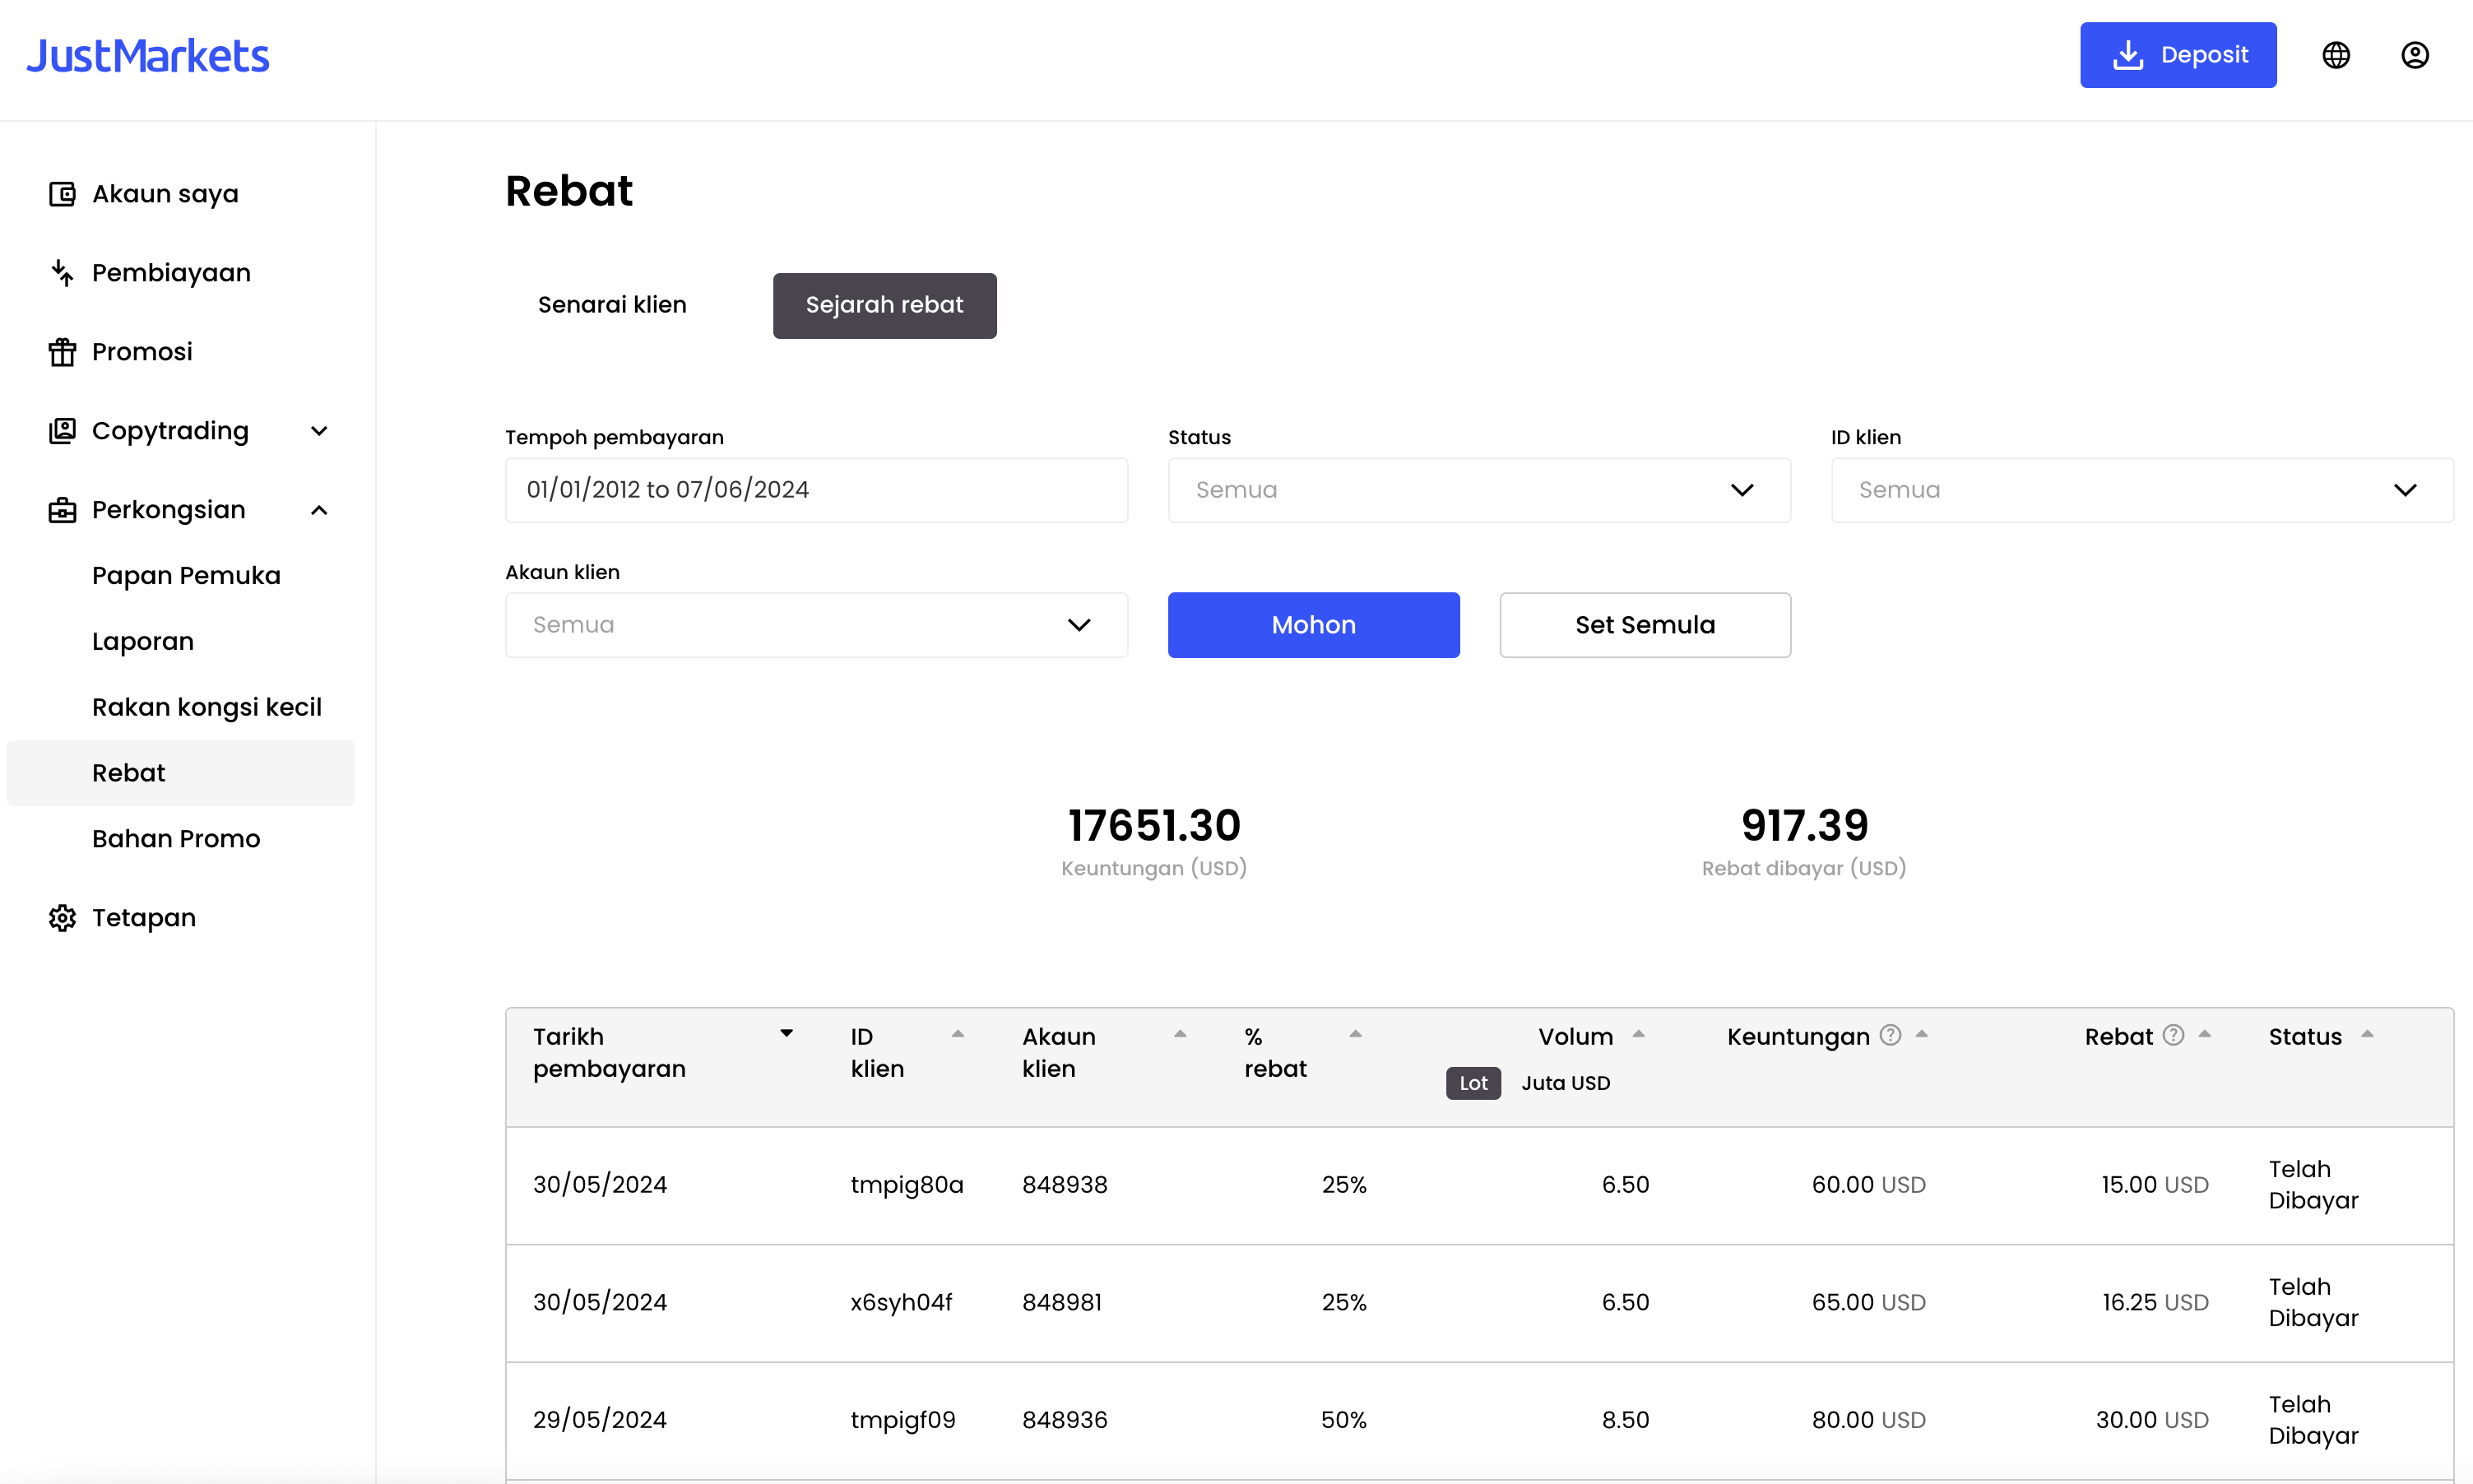
Task: Click client ID tmpigf09 cell
Action: click(x=903, y=1420)
